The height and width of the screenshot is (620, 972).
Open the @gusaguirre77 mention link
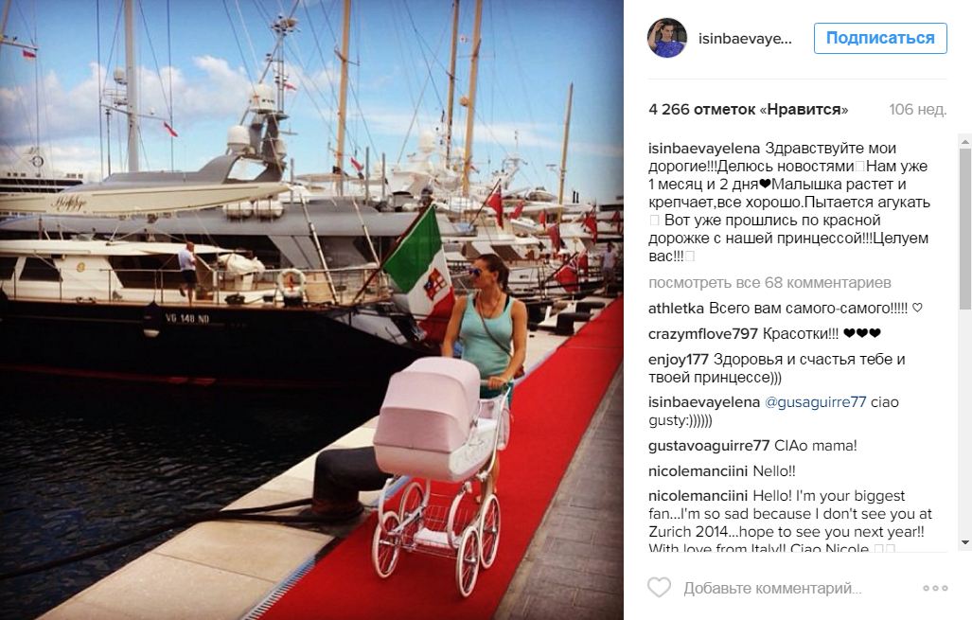(815, 402)
